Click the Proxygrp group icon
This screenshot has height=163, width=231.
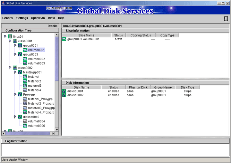tap(20, 94)
